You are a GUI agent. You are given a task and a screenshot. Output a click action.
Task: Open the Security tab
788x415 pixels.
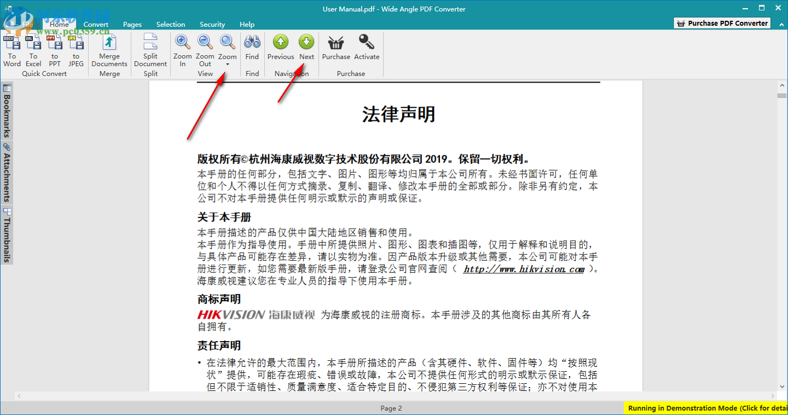coord(212,24)
